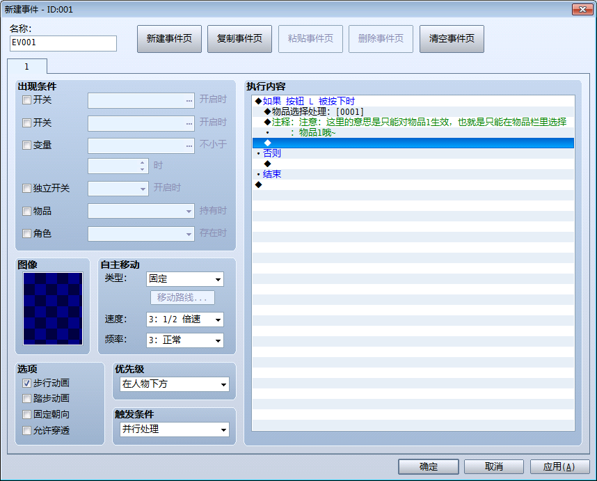Viewport: 597px width, 481px height.
Task: Confirm with the 确定 button
Action: coord(429,466)
